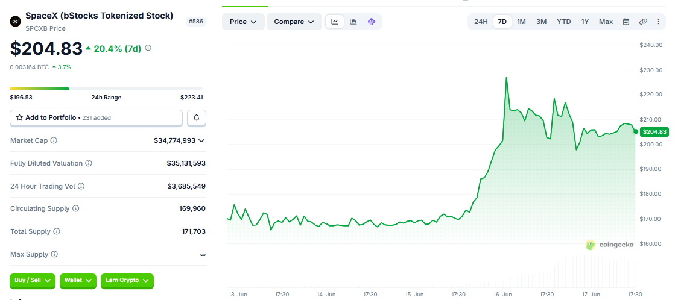Click the $35,131,593 valuation figure
This screenshot has width=678, height=300.
coord(186,164)
